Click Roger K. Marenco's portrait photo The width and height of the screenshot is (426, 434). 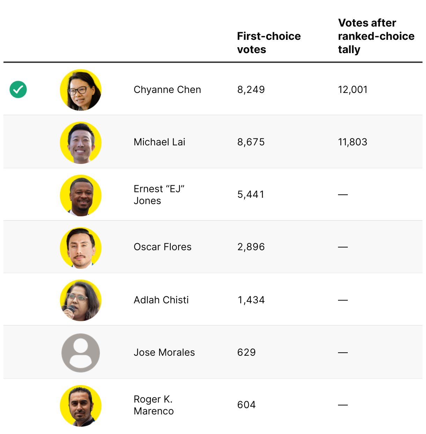[x=81, y=406]
